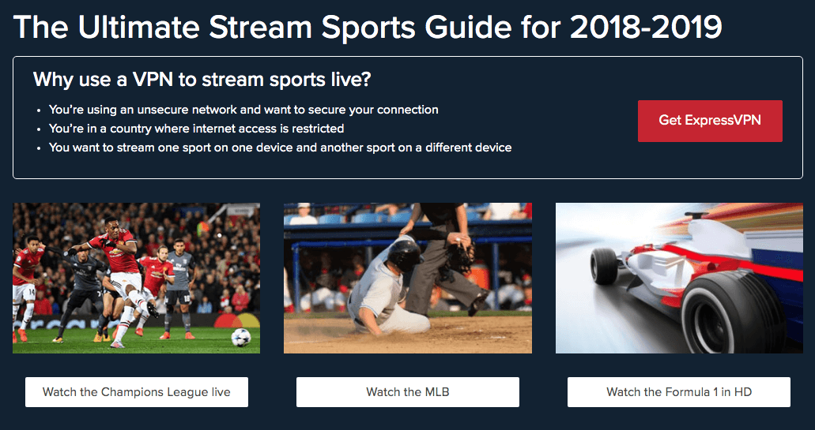Click the player wearing number 14 shorts
The width and height of the screenshot is (815, 430).
coord(24,282)
